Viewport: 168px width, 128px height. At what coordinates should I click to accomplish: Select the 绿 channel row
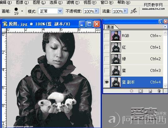pyautogui.click(x=133, y=59)
